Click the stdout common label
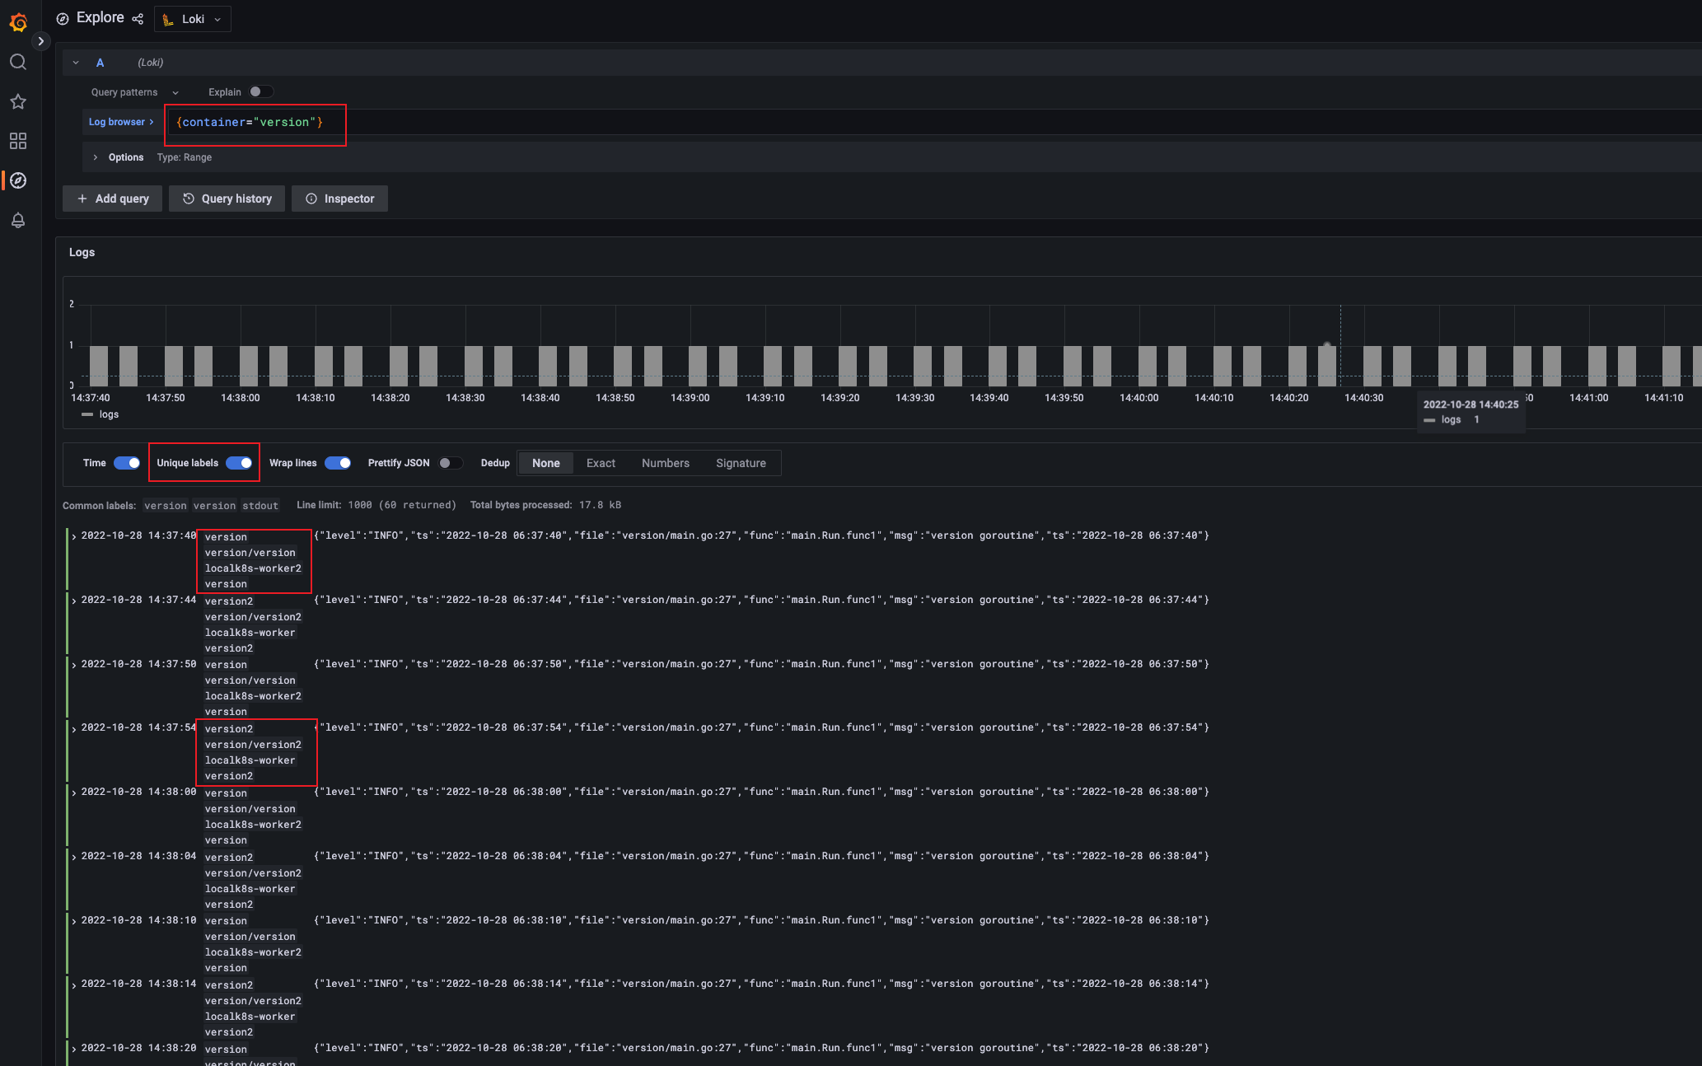 (260, 506)
